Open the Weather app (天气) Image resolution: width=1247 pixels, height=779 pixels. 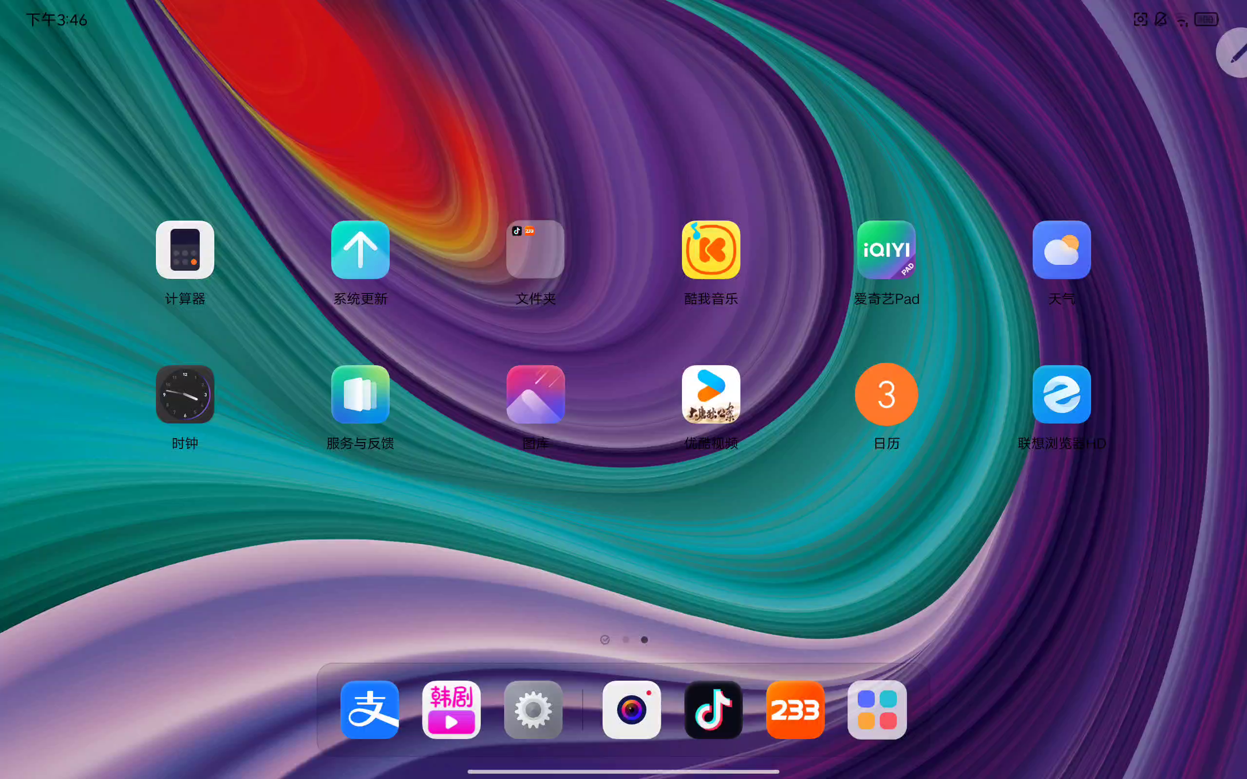point(1061,250)
